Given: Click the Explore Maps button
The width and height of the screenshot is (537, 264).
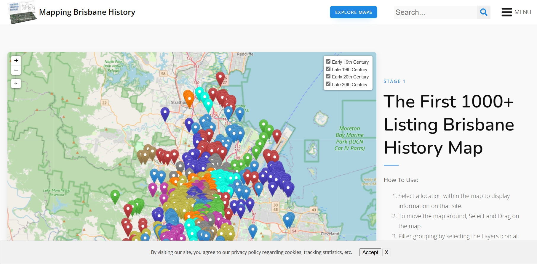Looking at the screenshot, I should point(353,12).
